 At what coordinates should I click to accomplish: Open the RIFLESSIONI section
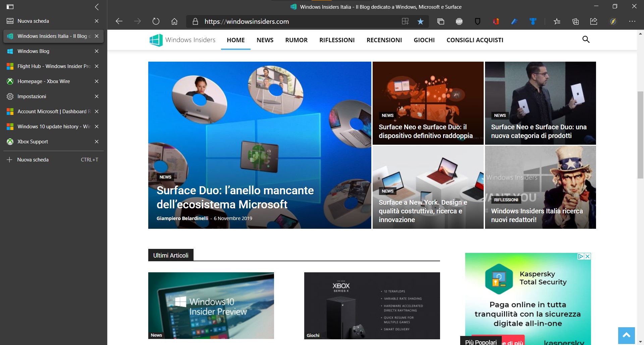tap(337, 40)
